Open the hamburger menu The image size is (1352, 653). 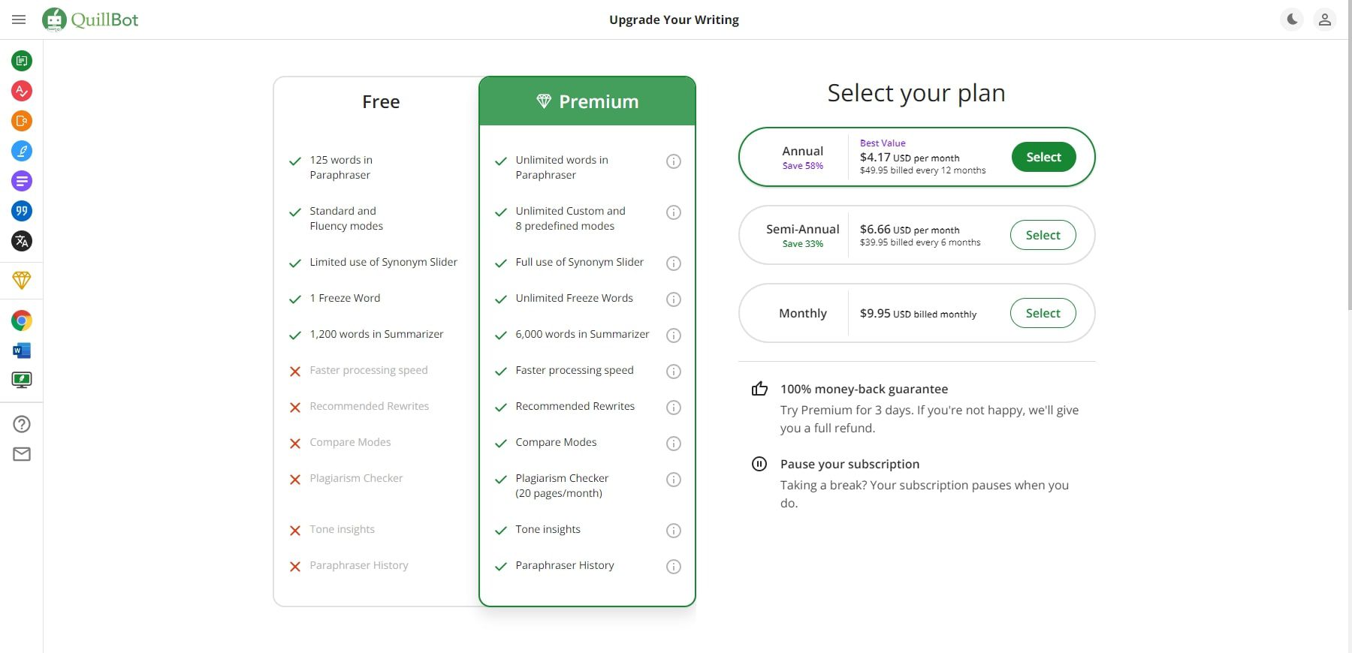(19, 20)
